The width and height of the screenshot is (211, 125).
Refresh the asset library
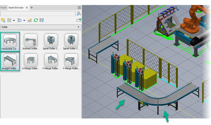coord(36,20)
